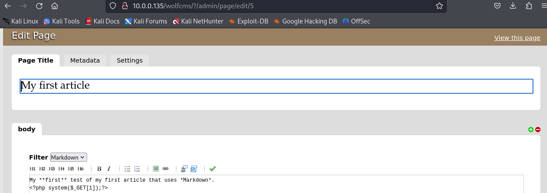Screen dimensions: 547x193
Task: Open the Kali Forums bookmark
Action: pos(146,21)
